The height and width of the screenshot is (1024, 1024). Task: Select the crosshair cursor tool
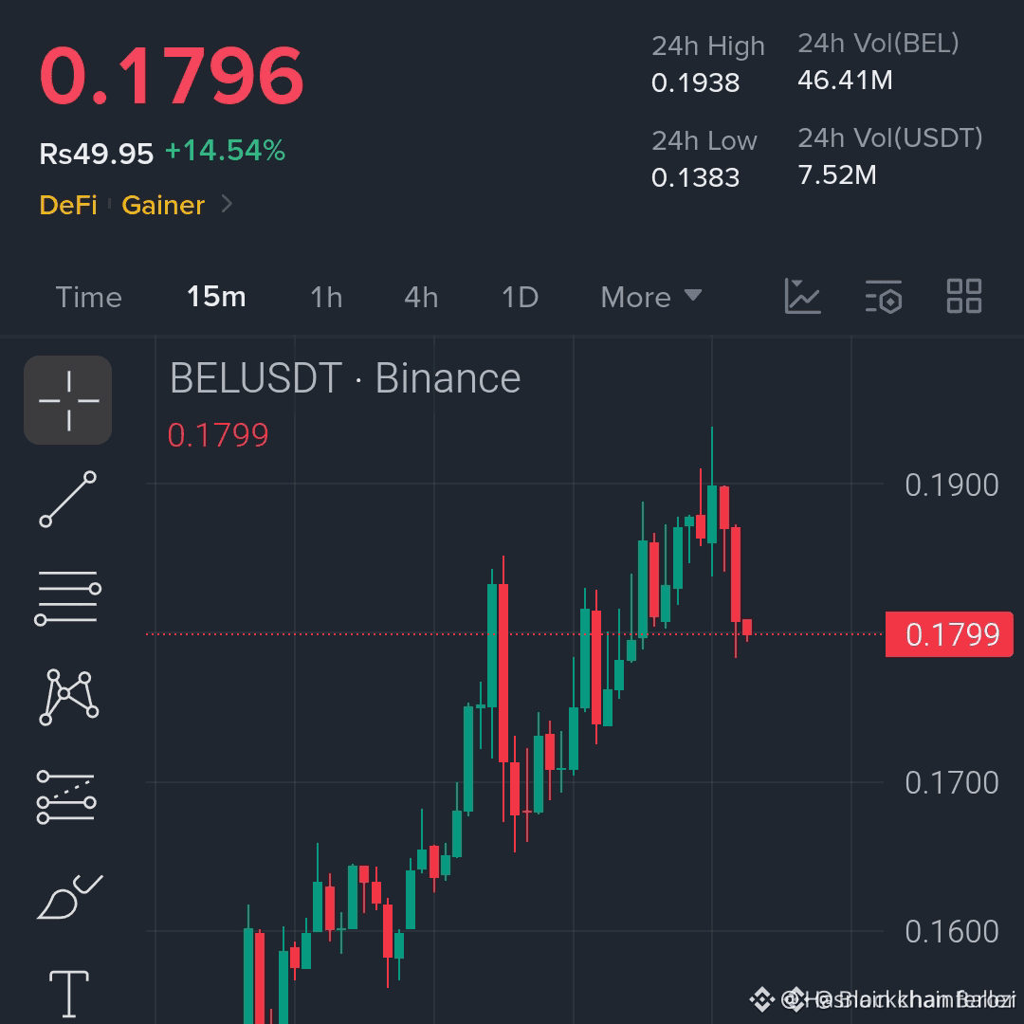pos(68,400)
